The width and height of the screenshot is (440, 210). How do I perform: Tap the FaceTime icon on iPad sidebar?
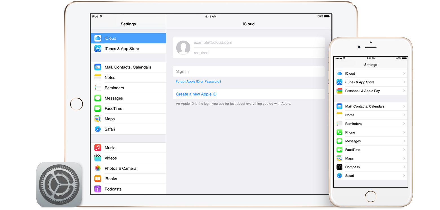(98, 108)
